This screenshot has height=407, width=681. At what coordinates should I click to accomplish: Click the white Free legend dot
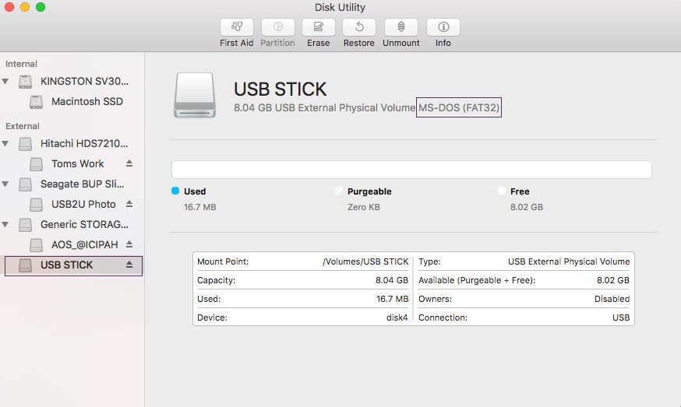click(502, 191)
